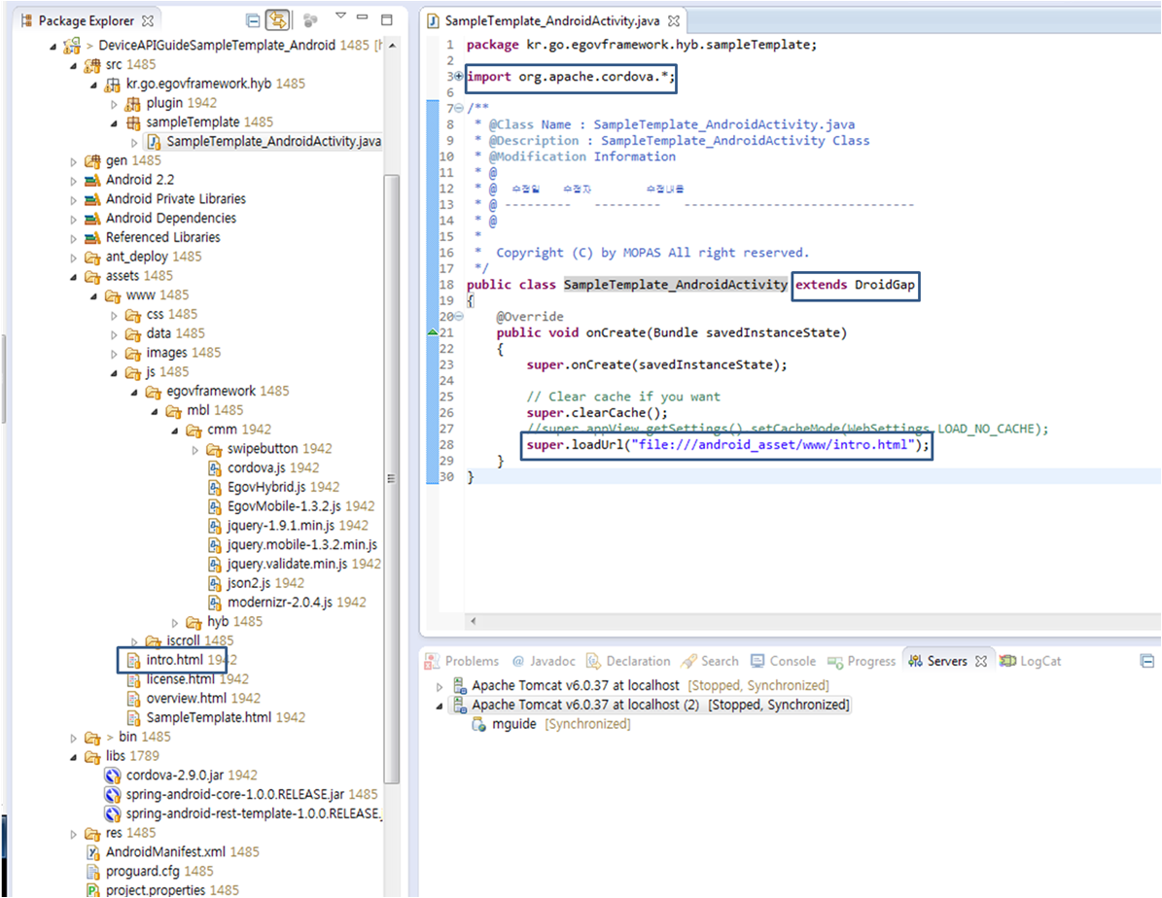
Task: Open the LogCat tab
Action: [x=1039, y=661]
